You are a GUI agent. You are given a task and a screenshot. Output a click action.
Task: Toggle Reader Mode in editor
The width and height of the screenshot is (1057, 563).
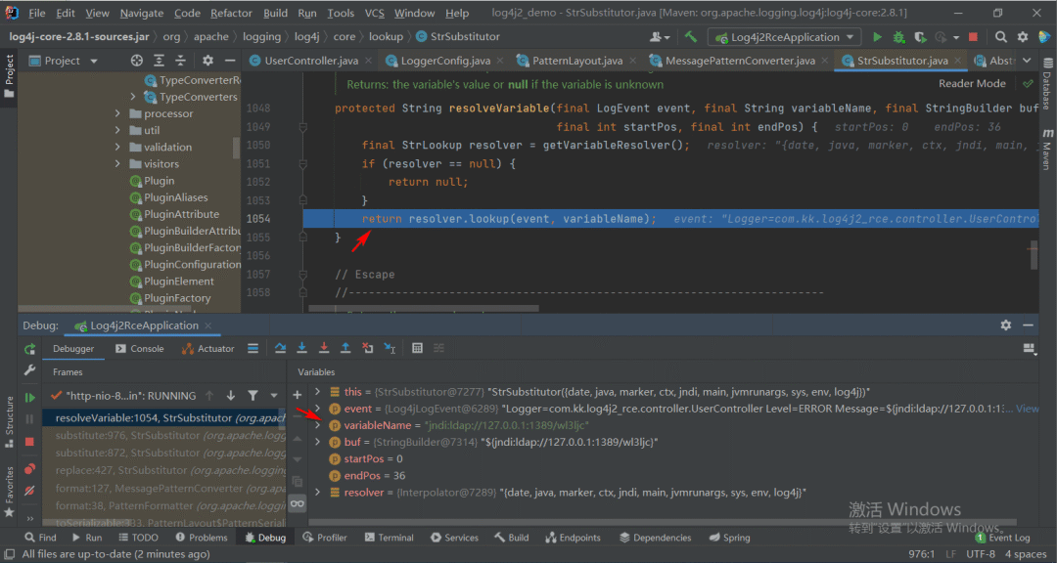pos(972,83)
